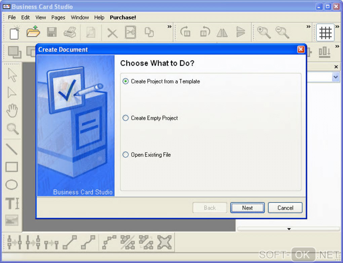Click the first distribute spacing icon

pyautogui.click(x=14, y=242)
